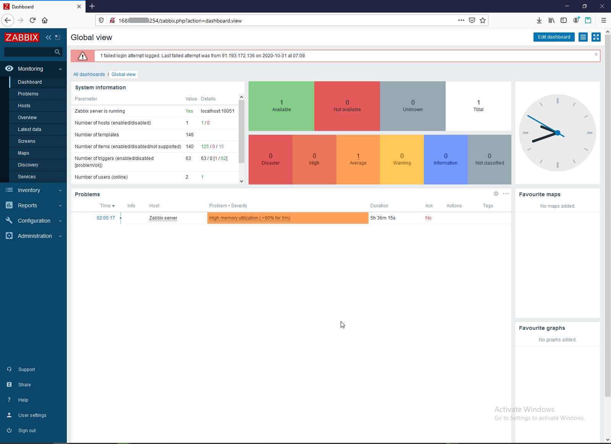Expand the Administration menu section
The height and width of the screenshot is (444, 611).
(34, 236)
